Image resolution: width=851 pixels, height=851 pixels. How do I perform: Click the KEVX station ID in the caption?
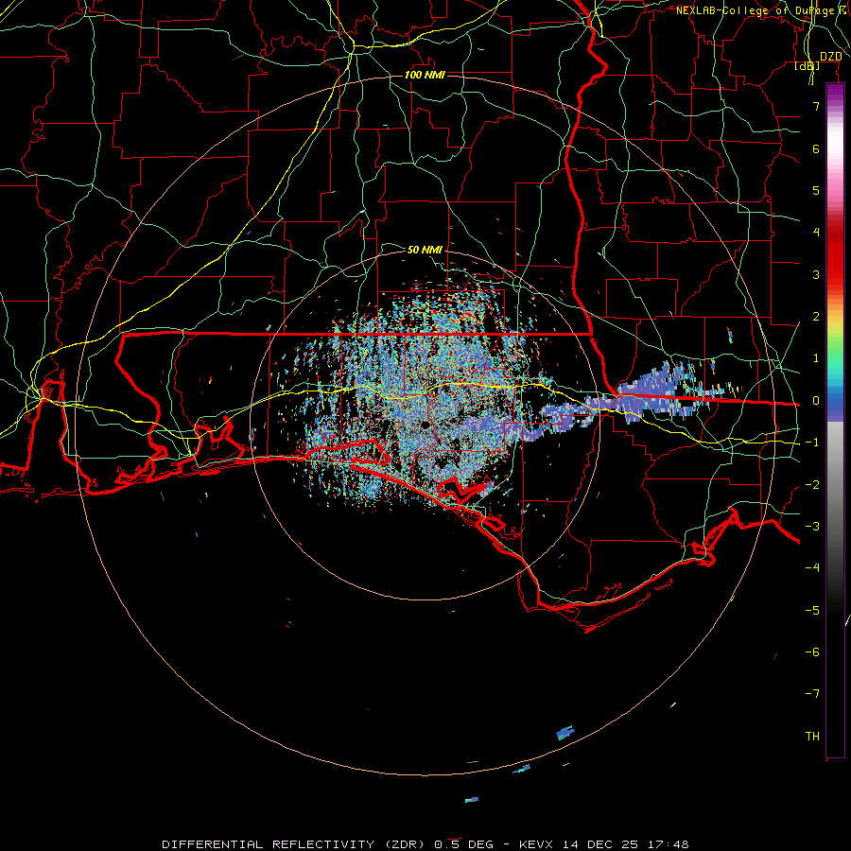coord(538,844)
